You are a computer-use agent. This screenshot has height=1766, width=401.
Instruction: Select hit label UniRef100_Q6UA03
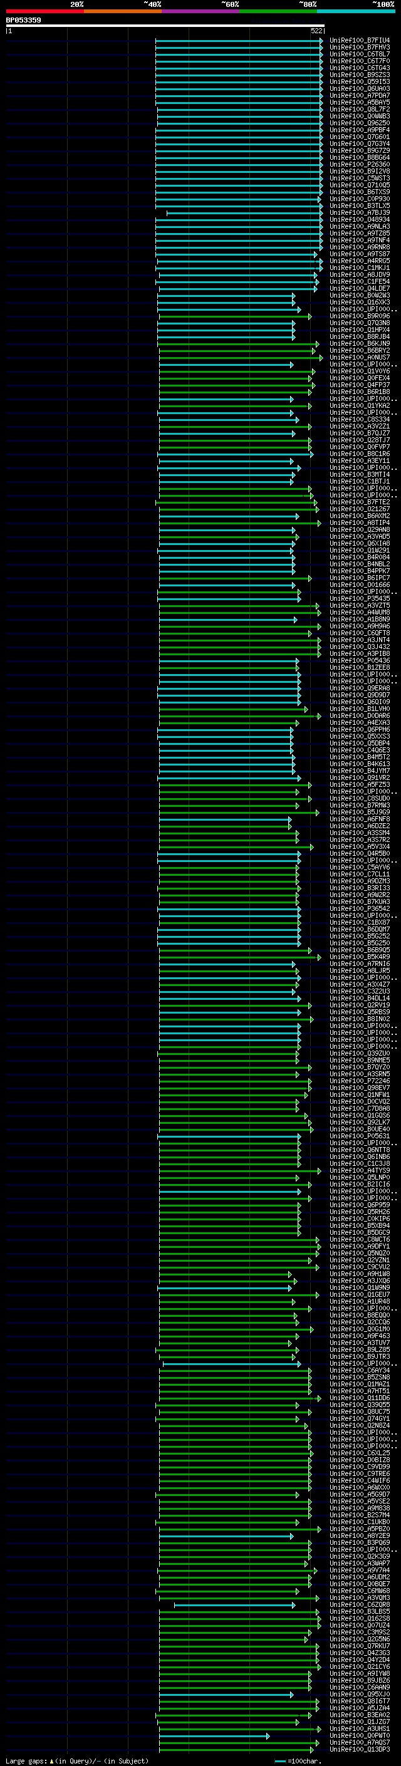point(360,88)
